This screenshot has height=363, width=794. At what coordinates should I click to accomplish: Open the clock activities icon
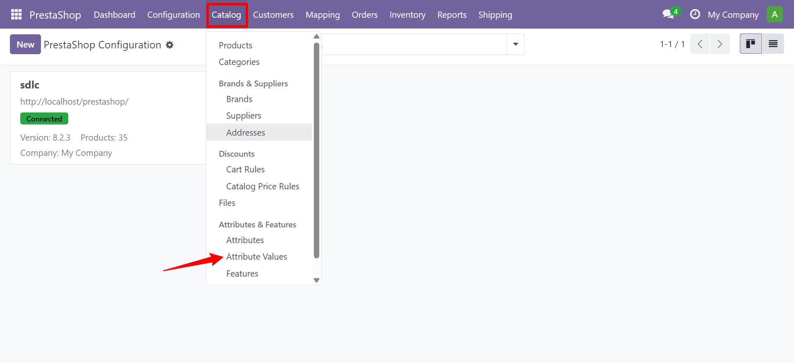click(695, 14)
